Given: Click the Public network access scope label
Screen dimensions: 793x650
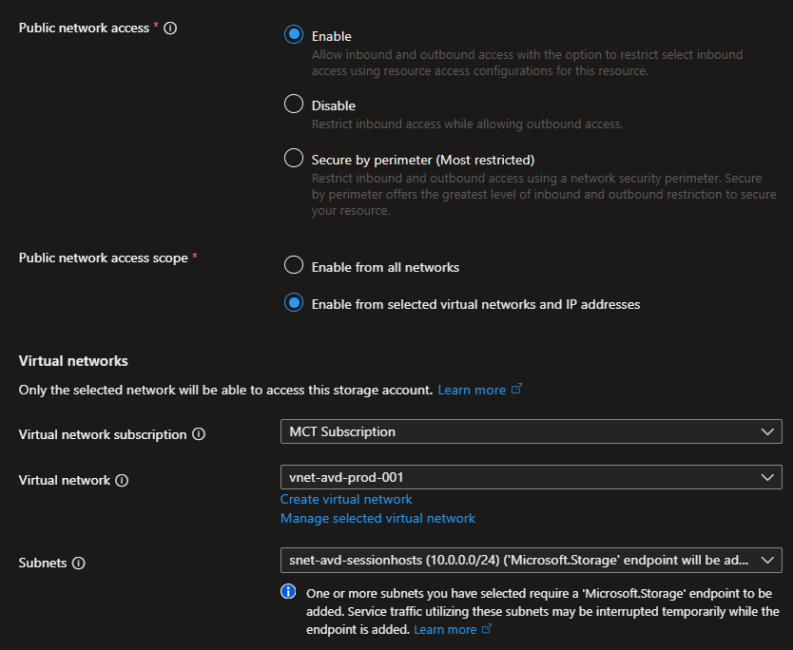Looking at the screenshot, I should (x=103, y=258).
